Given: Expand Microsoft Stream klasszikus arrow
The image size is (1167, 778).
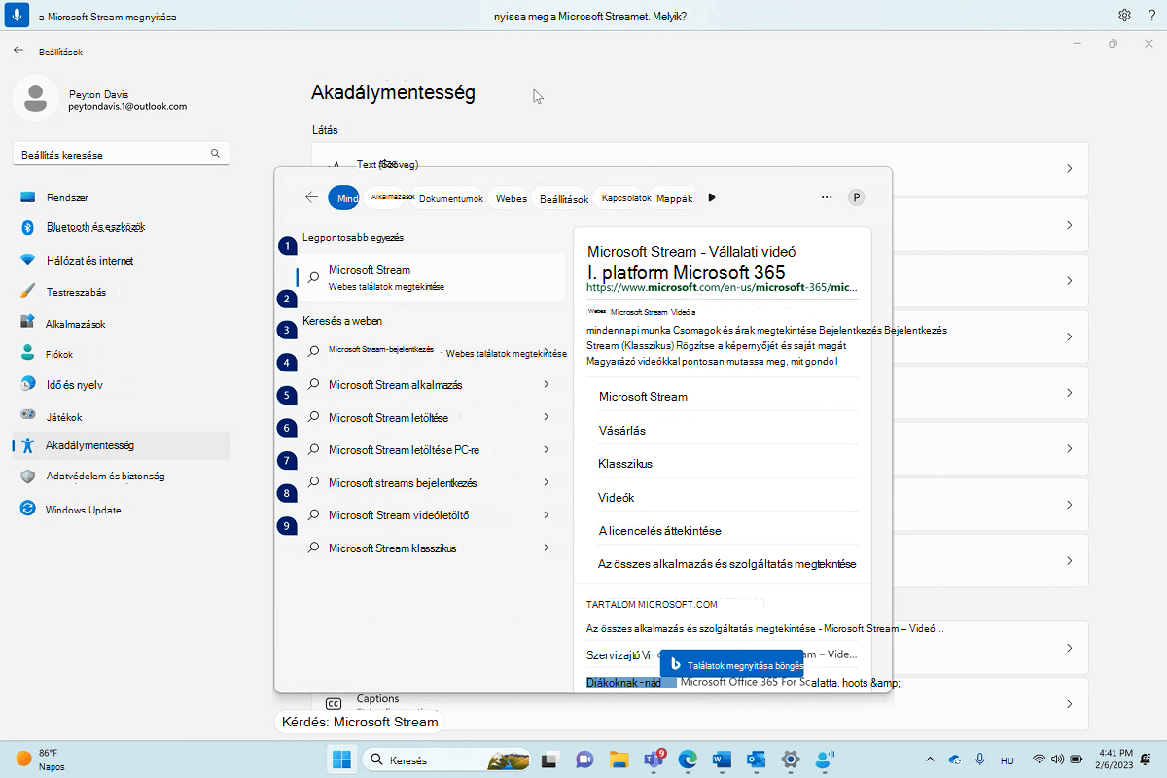Looking at the screenshot, I should coord(547,548).
